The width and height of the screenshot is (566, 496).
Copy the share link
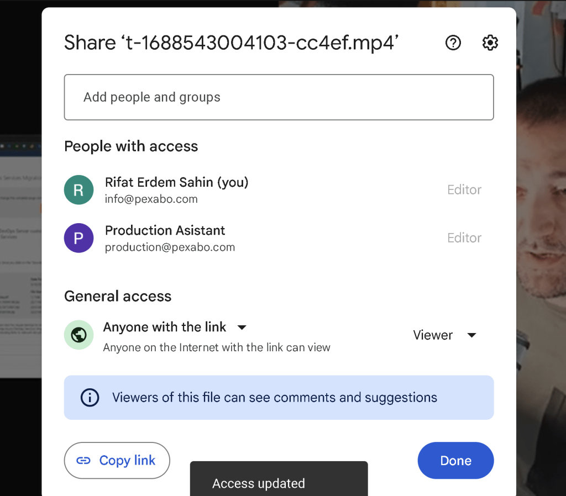(117, 460)
